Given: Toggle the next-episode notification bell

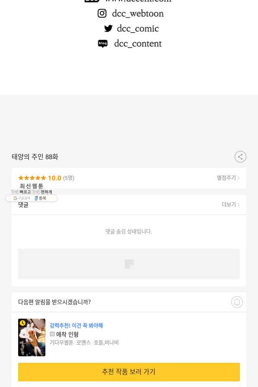Looking at the screenshot, I should (x=237, y=302).
